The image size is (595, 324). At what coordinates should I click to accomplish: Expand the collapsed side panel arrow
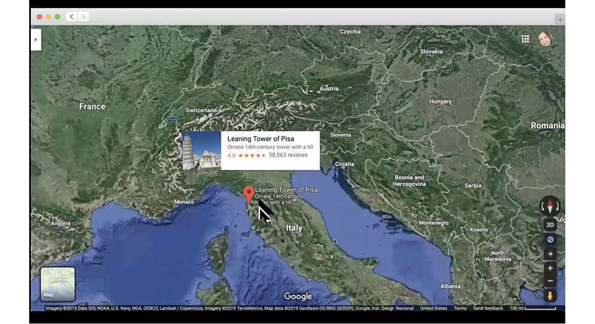pyautogui.click(x=36, y=40)
